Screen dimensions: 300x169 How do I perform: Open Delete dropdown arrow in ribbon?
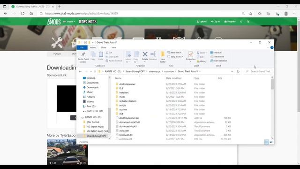point(145,61)
